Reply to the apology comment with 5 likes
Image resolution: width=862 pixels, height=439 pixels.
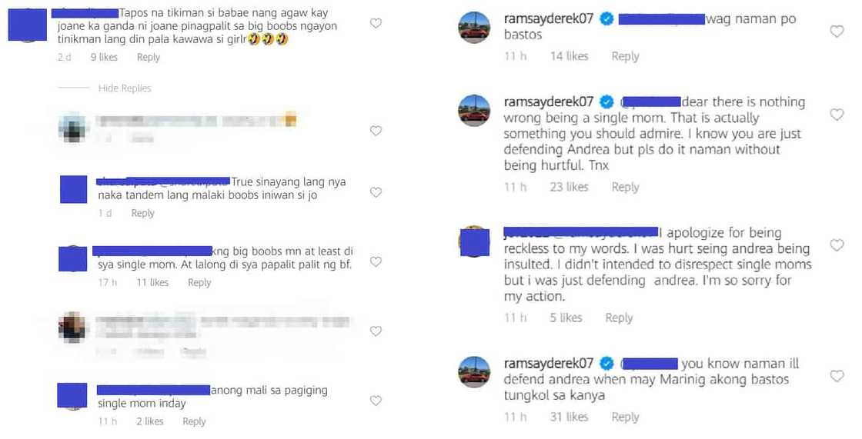pyautogui.click(x=619, y=318)
